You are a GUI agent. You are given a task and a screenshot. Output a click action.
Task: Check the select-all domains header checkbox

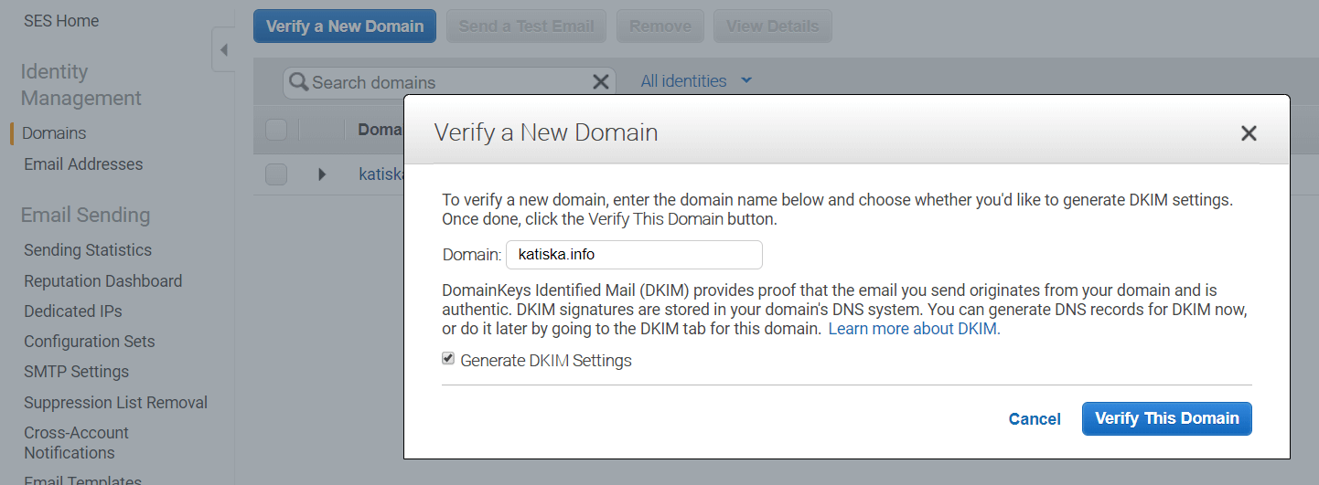pos(276,130)
